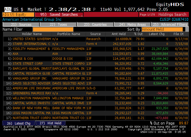Viewport: 191px width, 137px height.
Task: Click amount held 10.688BLN
Action: (x=123, y=39)
